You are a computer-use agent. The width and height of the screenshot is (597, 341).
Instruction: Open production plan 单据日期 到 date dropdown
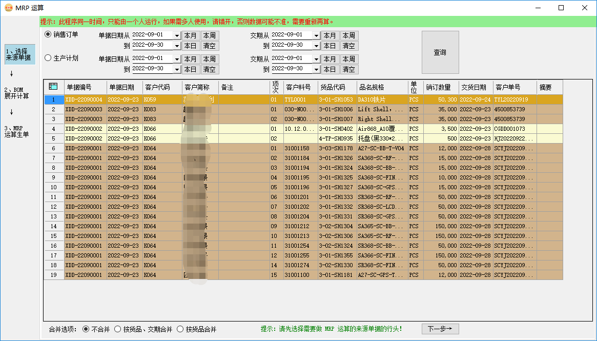pyautogui.click(x=177, y=70)
